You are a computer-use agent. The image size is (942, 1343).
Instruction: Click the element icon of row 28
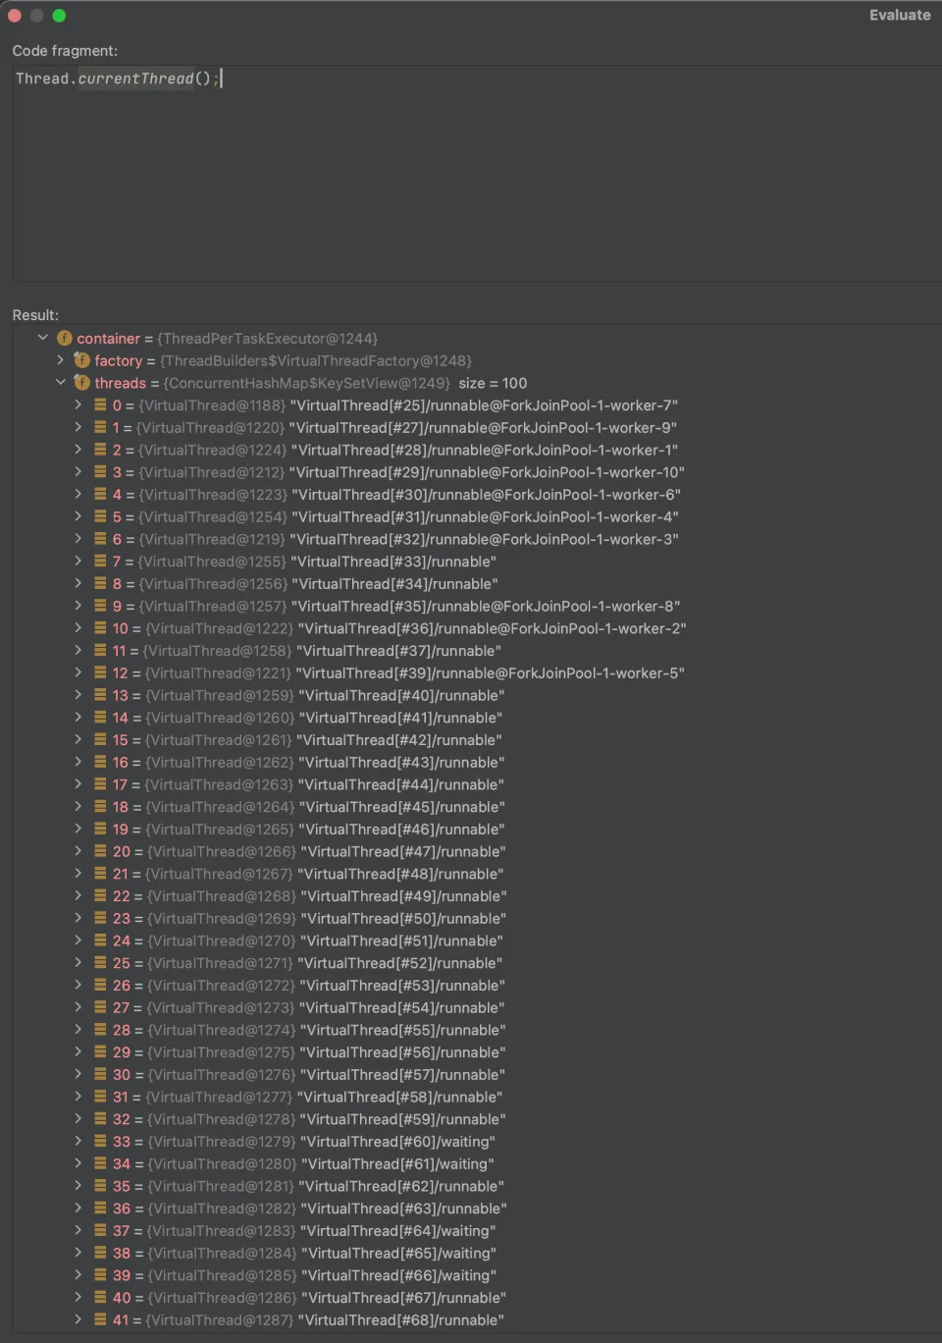[x=100, y=1030]
